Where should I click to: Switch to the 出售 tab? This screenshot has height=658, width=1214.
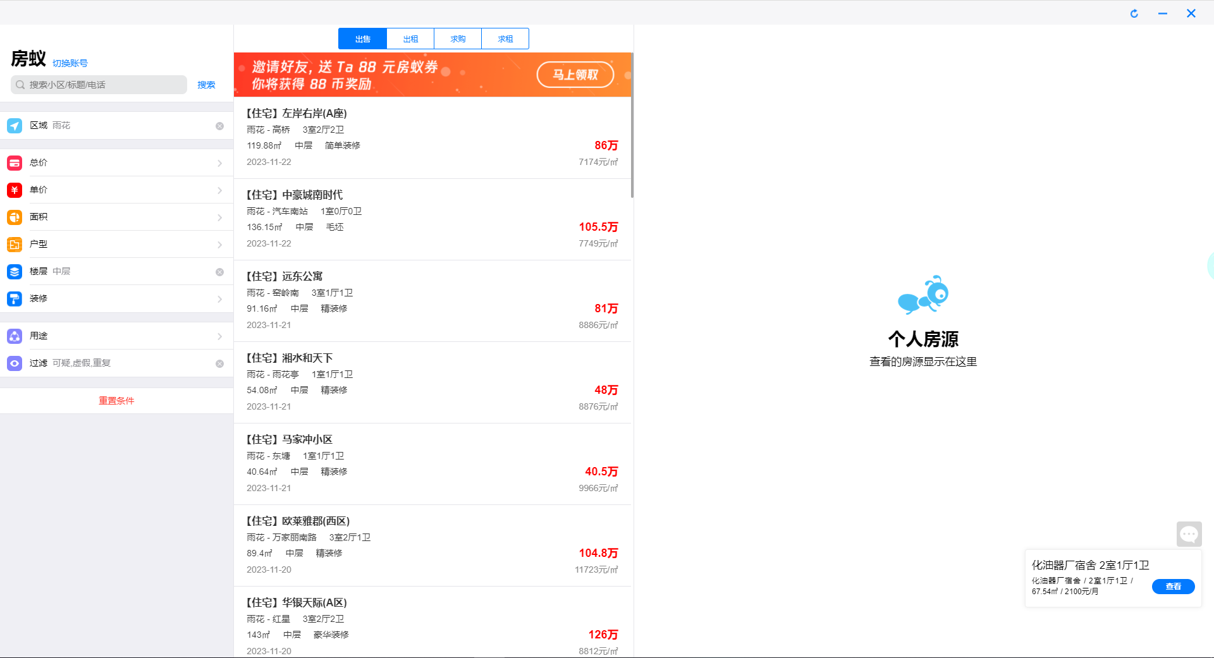tap(362, 39)
